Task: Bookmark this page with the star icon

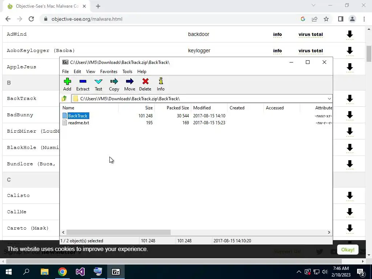Action: click(x=326, y=19)
